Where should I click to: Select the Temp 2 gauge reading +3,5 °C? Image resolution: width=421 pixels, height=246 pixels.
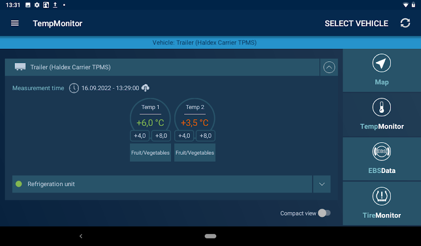pos(195,123)
